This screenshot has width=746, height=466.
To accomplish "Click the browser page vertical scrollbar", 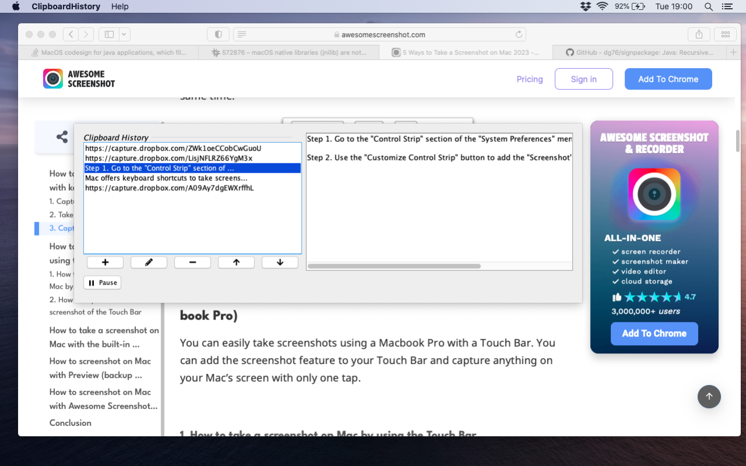I will pos(738,140).
